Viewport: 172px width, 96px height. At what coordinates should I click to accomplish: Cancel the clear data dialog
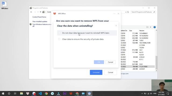click(110, 62)
